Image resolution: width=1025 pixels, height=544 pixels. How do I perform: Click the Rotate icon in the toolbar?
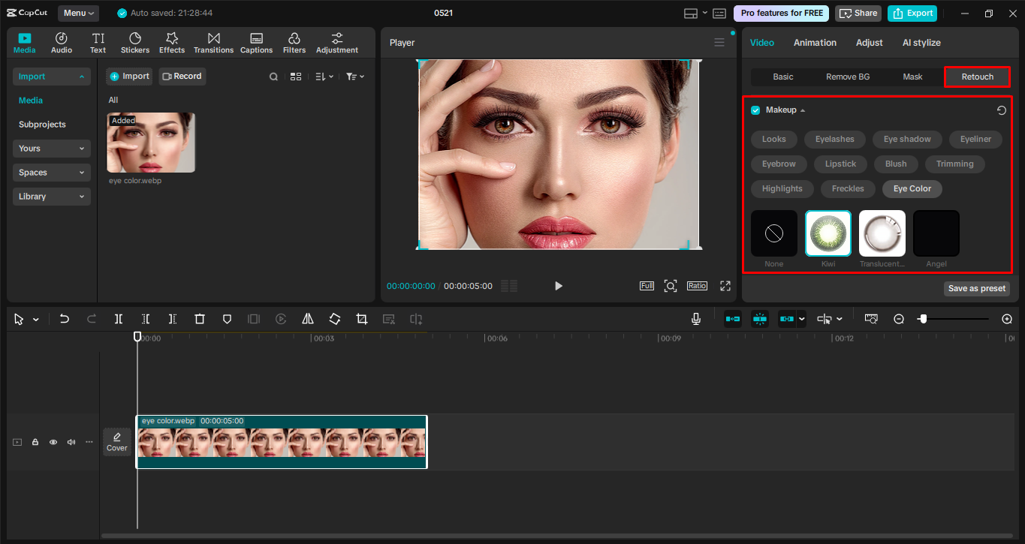(x=334, y=318)
